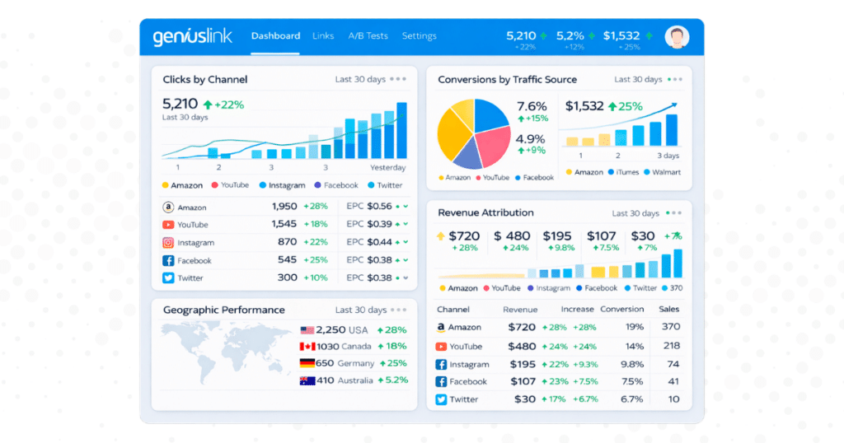This screenshot has height=443, width=844.
Task: Click the pink slice of pie chart
Action: pyautogui.click(x=493, y=147)
